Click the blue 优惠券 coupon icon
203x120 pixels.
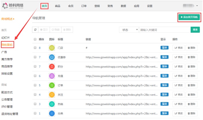click(52, 57)
